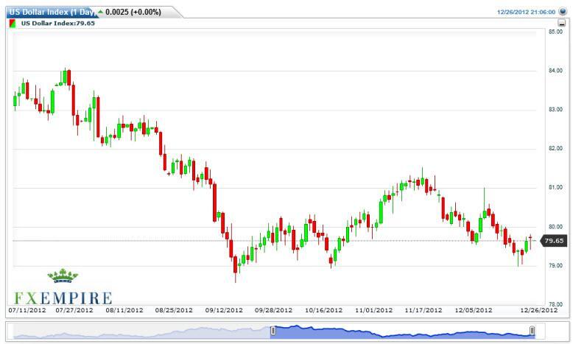Click the red-green legend icon for US Dollar Index

pos(11,24)
